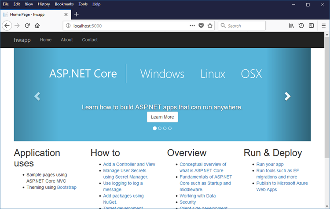Open the File menu
This screenshot has width=330, height=209.
pos(6,4)
